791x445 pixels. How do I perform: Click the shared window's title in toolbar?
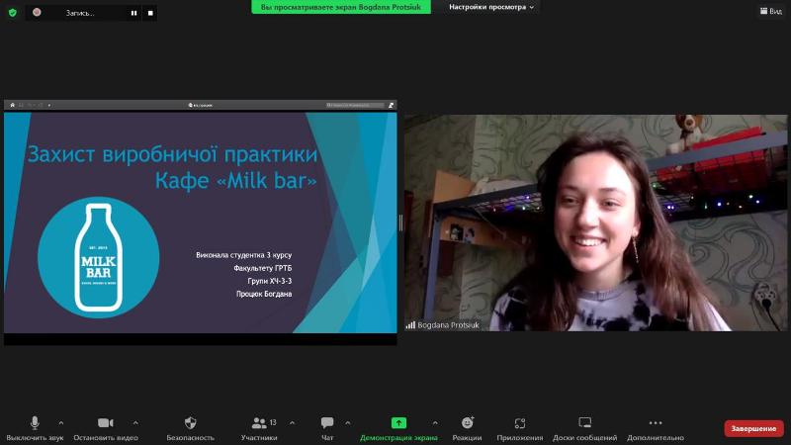click(x=201, y=105)
